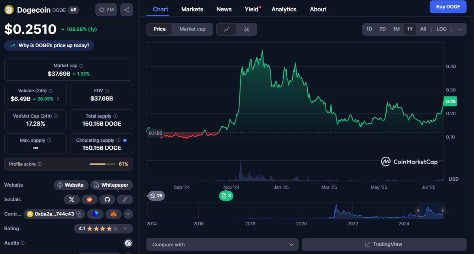This screenshot has height=254, width=474.
Task: Click the Buy DOGE button
Action: (448, 7)
